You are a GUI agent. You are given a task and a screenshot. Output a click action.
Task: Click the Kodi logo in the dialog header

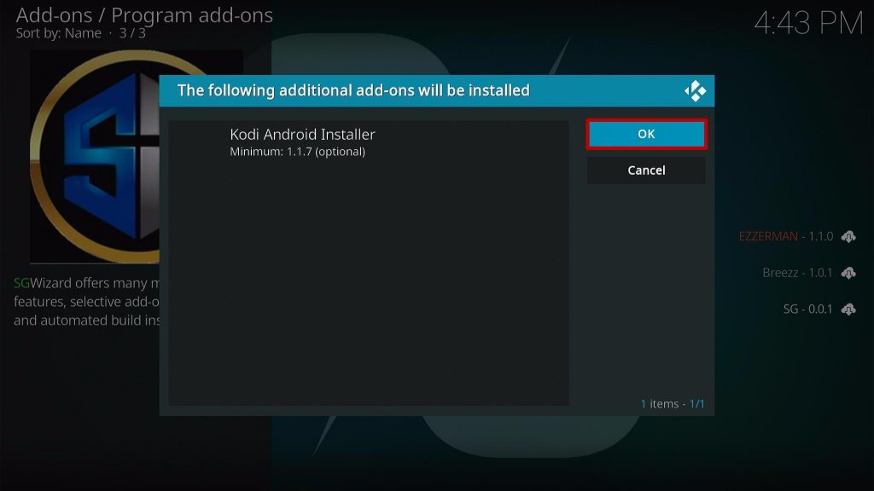click(x=695, y=90)
